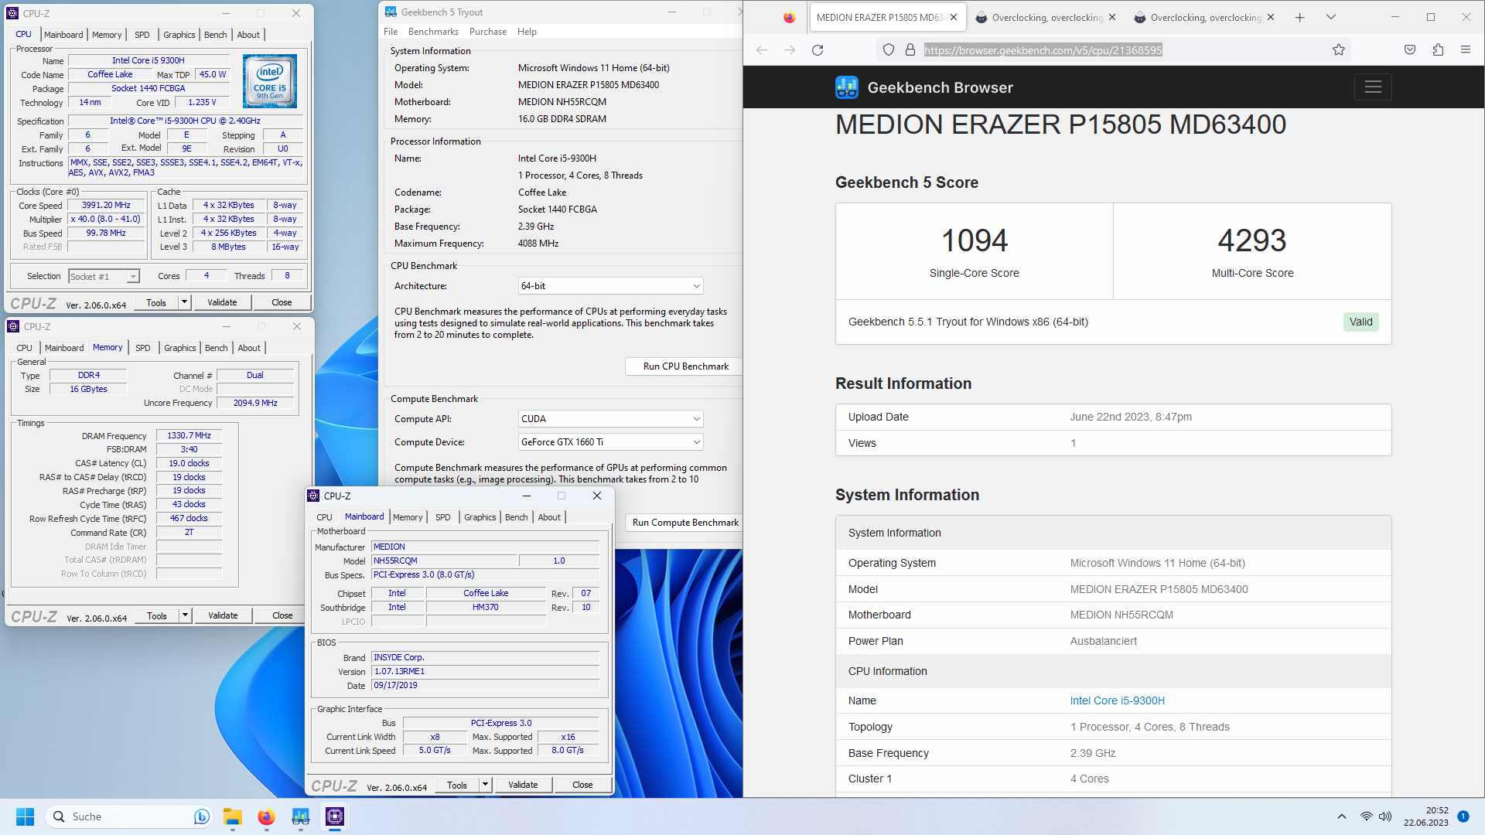This screenshot has height=835, width=1485.
Task: Open Bing chat icon in search box
Action: pyautogui.click(x=201, y=816)
